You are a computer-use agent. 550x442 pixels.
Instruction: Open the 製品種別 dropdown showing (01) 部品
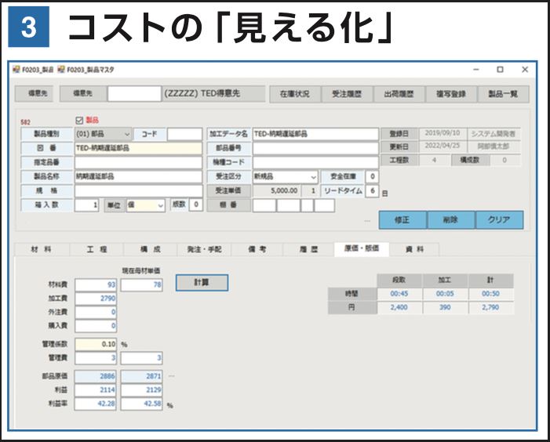click(x=103, y=134)
